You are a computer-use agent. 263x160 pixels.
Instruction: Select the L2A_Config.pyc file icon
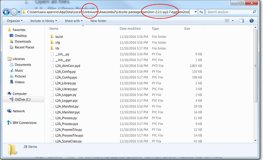pyautogui.click(x=52, y=77)
